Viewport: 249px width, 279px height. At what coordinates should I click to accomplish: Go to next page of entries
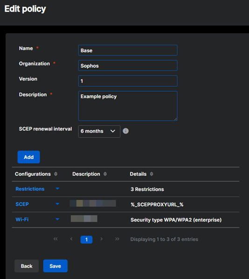pyautogui.click(x=101, y=239)
